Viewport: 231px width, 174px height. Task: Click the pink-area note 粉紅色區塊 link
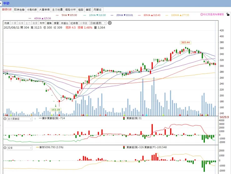point(214,14)
